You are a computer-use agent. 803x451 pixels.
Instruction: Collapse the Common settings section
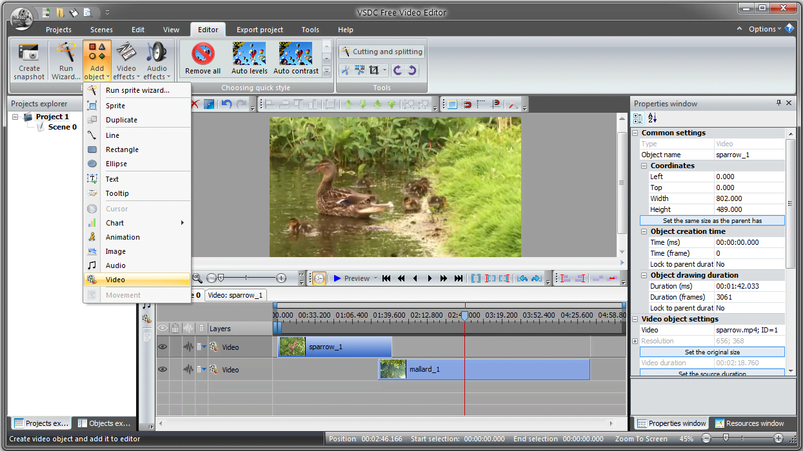[635, 133]
